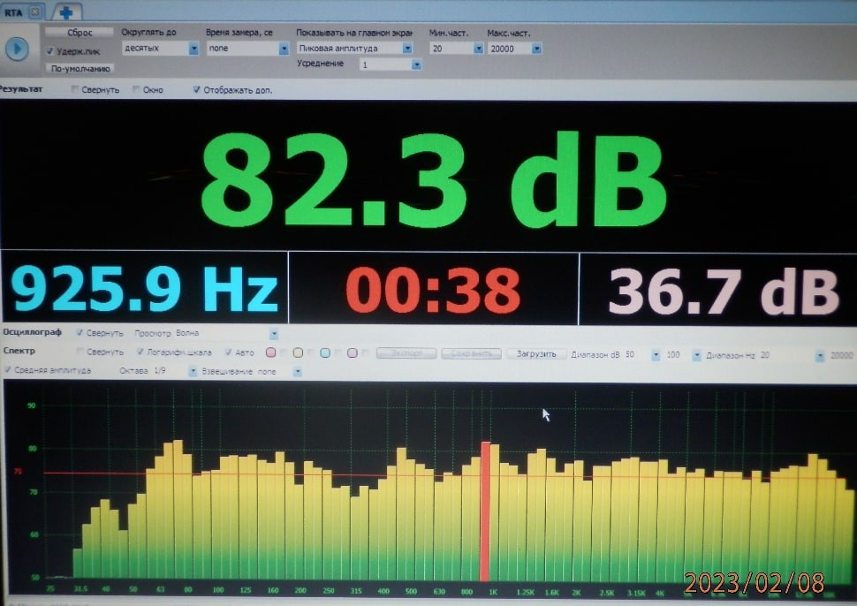This screenshot has width=857, height=606.
Task: Close the RTA tab via its X icon
Action: pos(35,11)
